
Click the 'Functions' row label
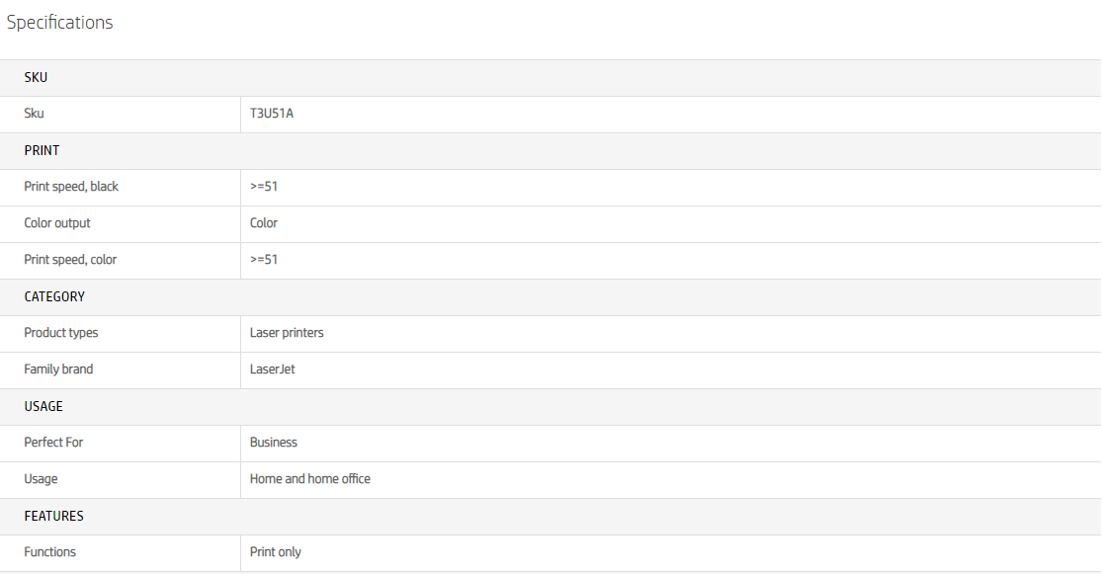(50, 552)
